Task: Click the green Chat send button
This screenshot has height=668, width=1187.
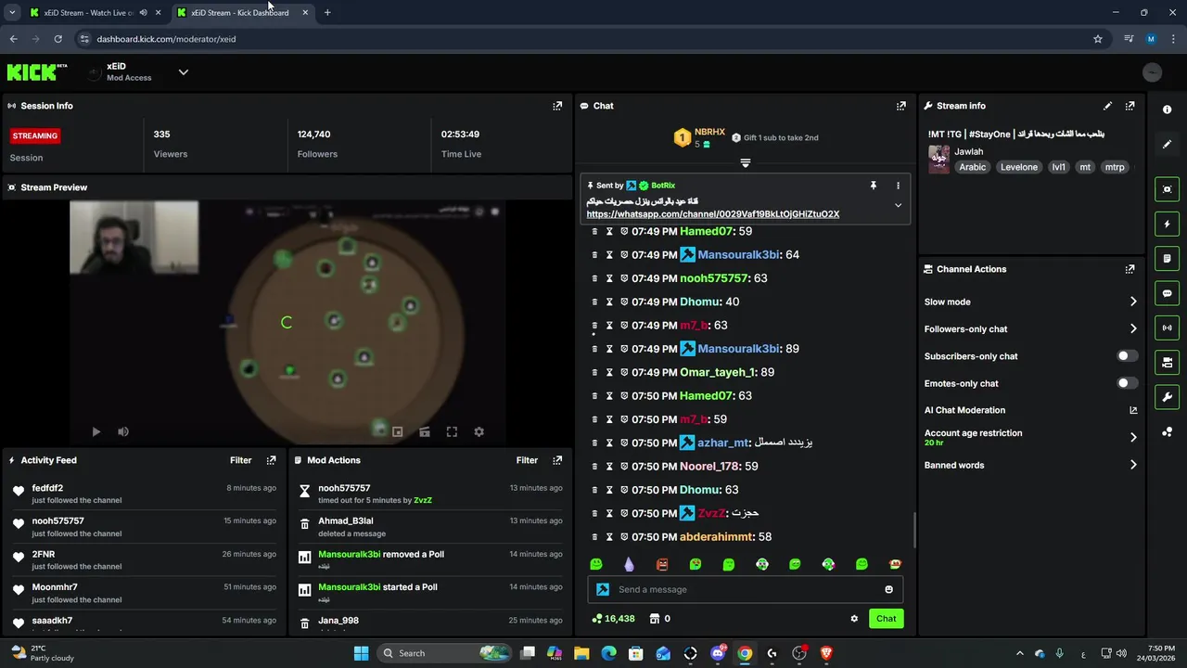Action: [x=886, y=619]
